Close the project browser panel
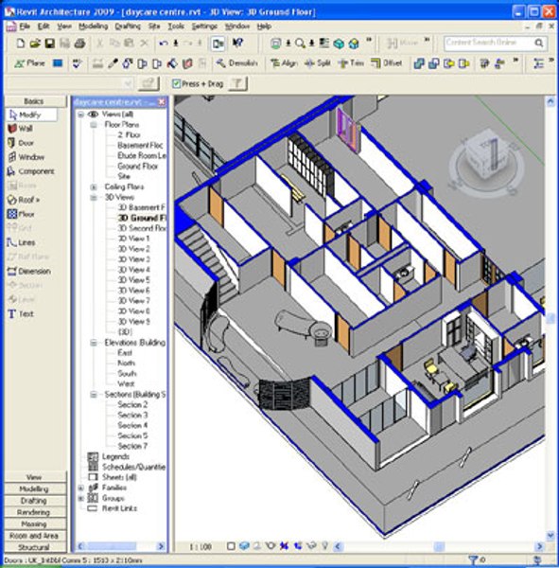This screenshot has height=568, width=559. pos(162,102)
